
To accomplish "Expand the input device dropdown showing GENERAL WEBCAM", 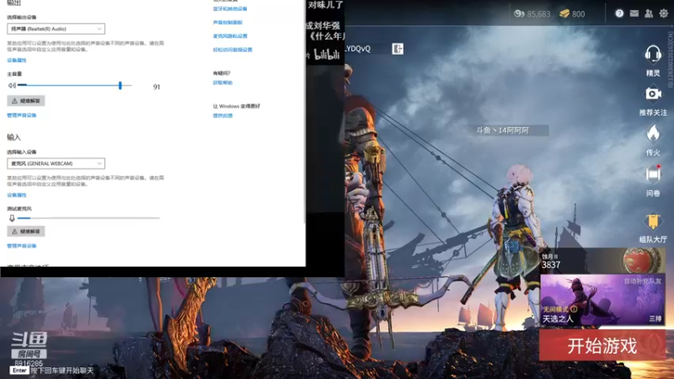I will [56, 163].
